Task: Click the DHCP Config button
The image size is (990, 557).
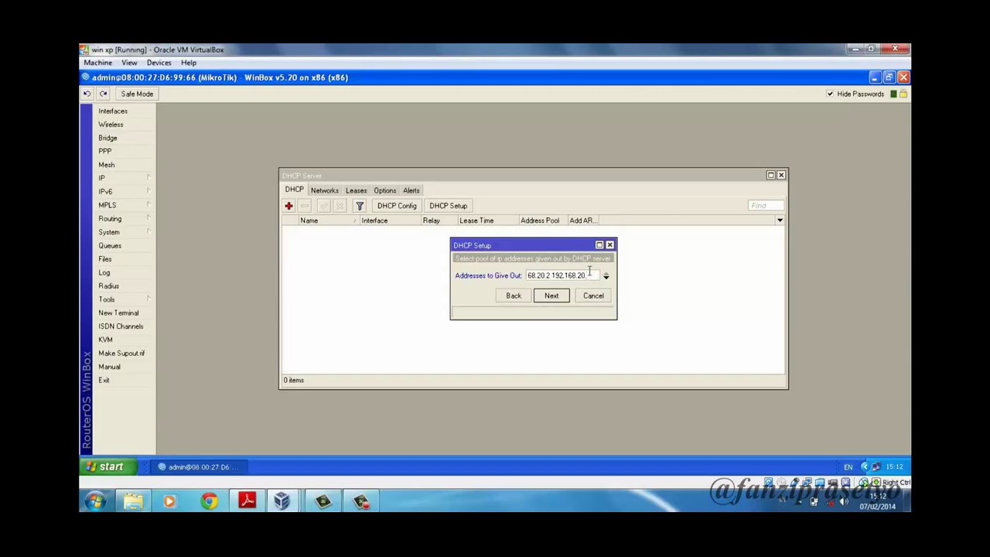Action: click(397, 206)
